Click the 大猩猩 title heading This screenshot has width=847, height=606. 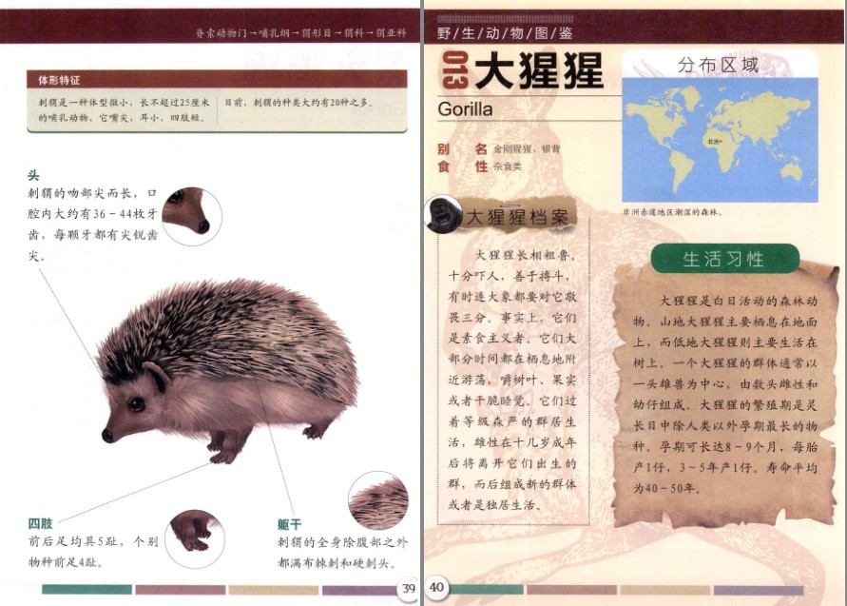[538, 70]
